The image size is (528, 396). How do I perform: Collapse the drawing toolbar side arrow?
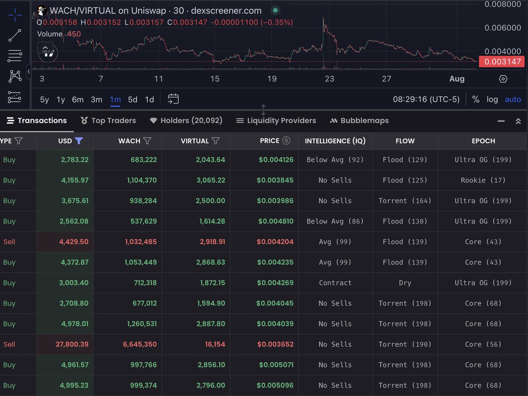tap(29, 71)
